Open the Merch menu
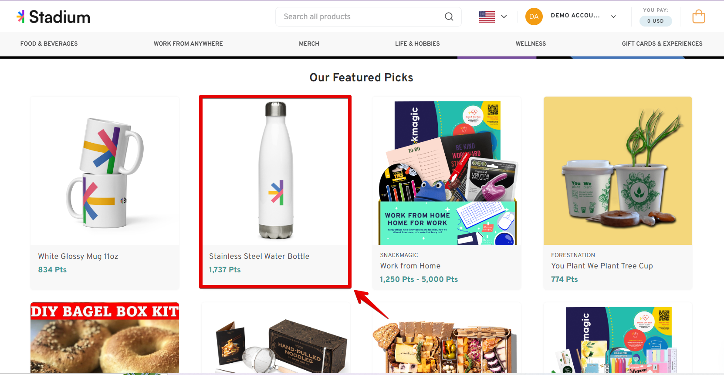724x375 pixels. (x=309, y=44)
